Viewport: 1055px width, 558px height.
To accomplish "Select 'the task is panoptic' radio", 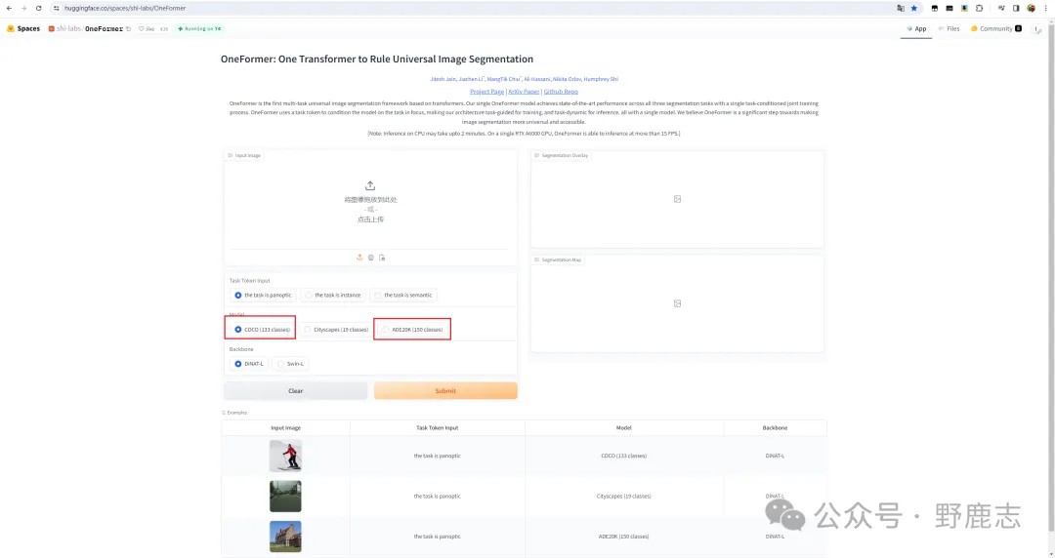I will pyautogui.click(x=263, y=296).
